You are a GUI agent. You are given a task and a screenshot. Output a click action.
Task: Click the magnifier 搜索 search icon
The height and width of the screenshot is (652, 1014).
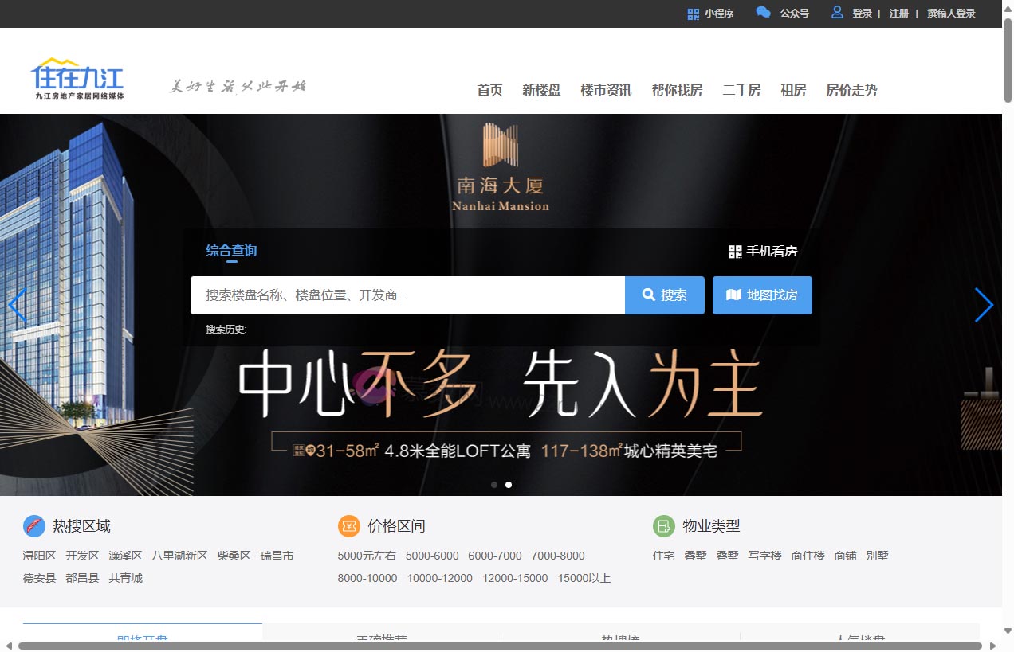pos(648,295)
